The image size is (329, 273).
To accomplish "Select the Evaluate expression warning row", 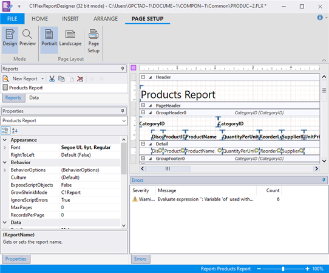I will point(206,199).
